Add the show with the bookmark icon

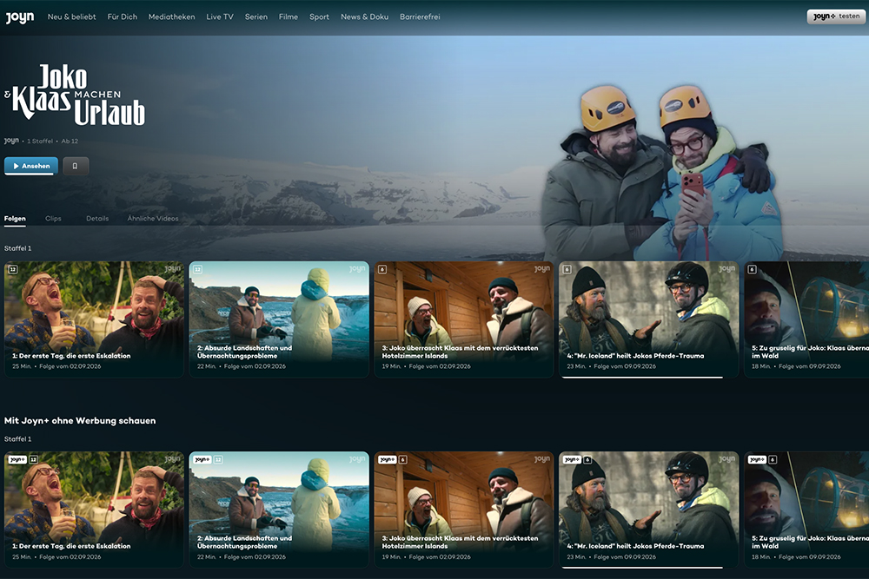[x=76, y=166]
